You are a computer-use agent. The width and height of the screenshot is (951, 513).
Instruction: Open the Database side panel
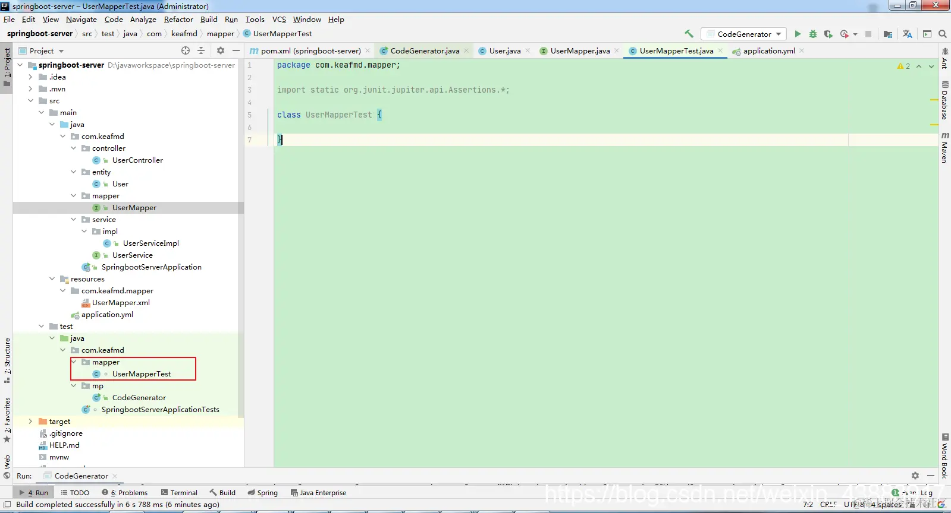(x=944, y=101)
